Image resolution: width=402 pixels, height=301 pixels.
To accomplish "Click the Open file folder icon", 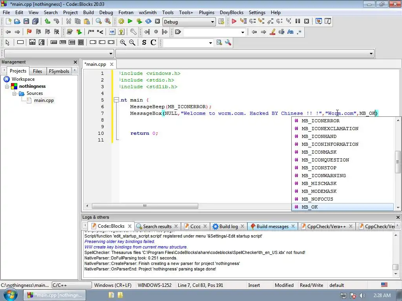I will pyautogui.click(x=17, y=21).
